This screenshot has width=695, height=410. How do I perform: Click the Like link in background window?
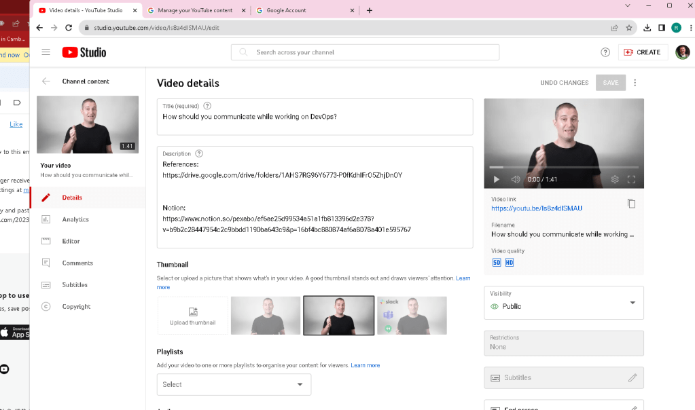tap(16, 124)
